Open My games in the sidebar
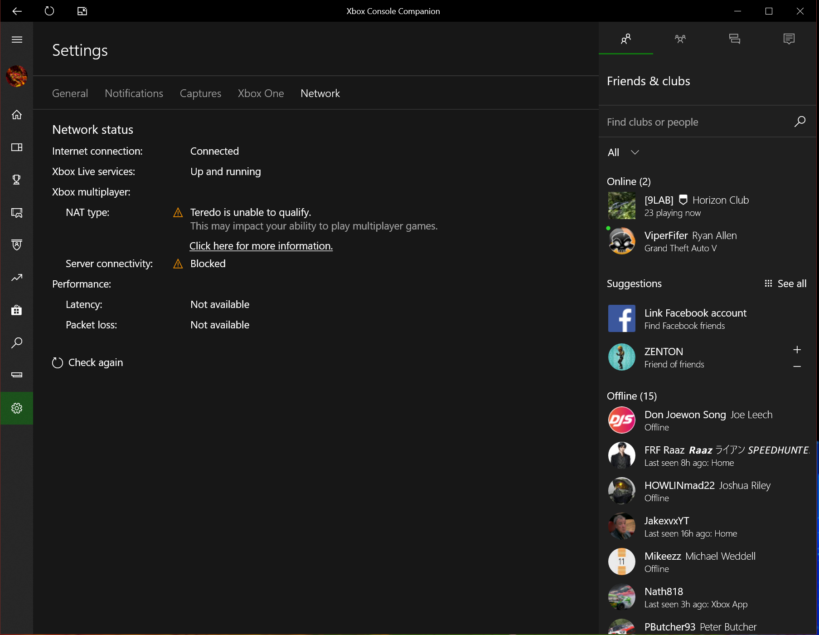The width and height of the screenshot is (819, 635). pos(17,147)
